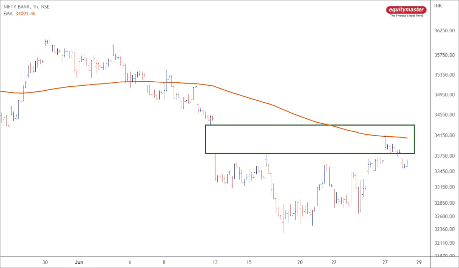Viewport: 459px width, 268px height.
Task: Click the date 13 on time axis
Action: (x=215, y=262)
